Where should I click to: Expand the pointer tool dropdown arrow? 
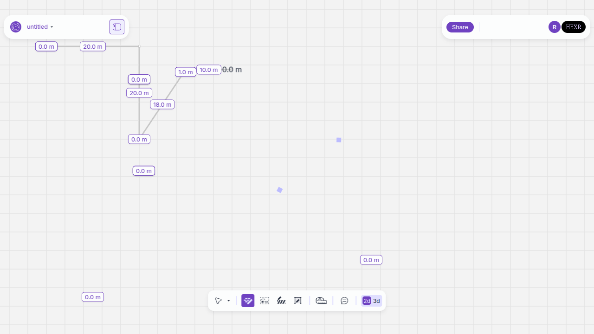(x=229, y=301)
